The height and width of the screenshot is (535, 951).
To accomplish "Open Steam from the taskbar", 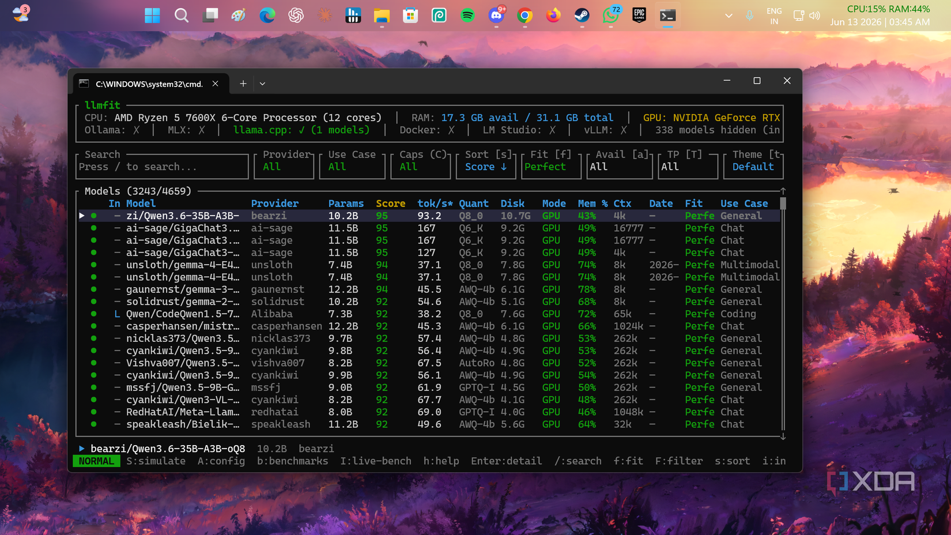I will pyautogui.click(x=582, y=16).
